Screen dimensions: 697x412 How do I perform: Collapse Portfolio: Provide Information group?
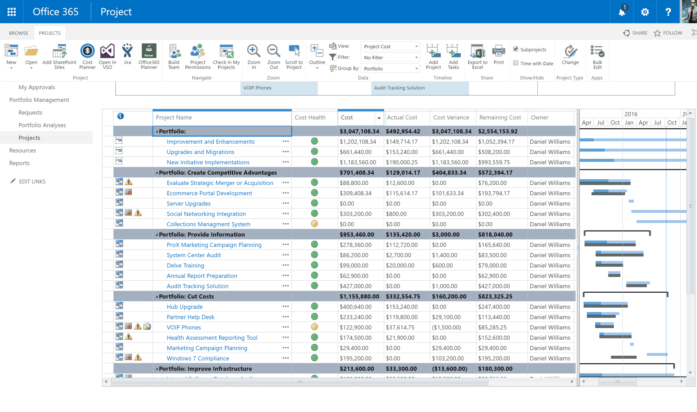(157, 235)
